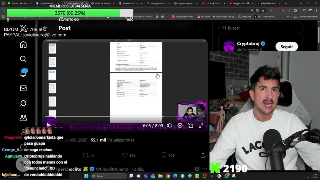Open the browser extensions puzzle icon
This screenshot has height=180, width=320.
pyautogui.click(x=295, y=10)
